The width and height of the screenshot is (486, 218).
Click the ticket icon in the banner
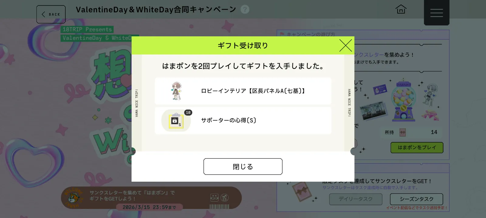click(x=214, y=198)
